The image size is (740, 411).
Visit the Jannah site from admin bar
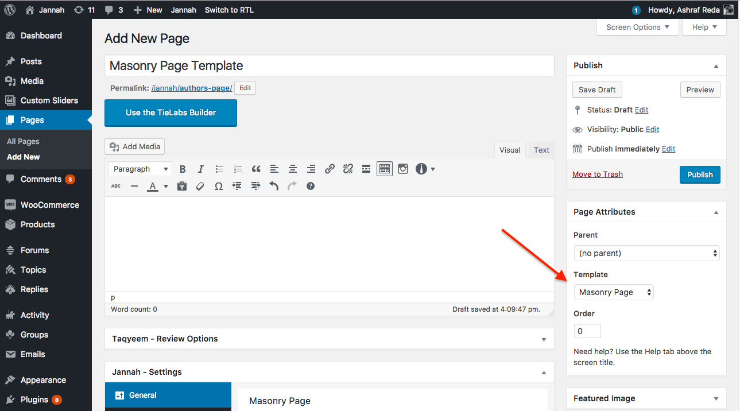tap(45, 10)
